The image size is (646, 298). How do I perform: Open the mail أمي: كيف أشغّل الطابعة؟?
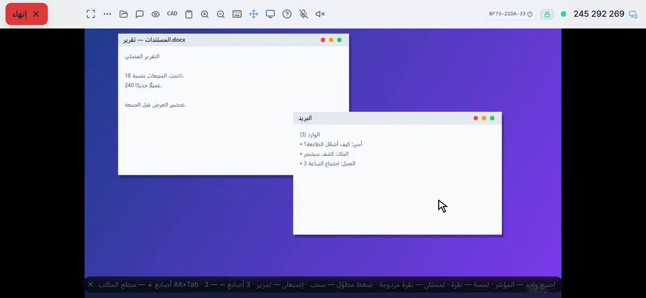pyautogui.click(x=331, y=144)
